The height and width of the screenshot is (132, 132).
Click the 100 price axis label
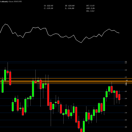(x=126, y=127)
